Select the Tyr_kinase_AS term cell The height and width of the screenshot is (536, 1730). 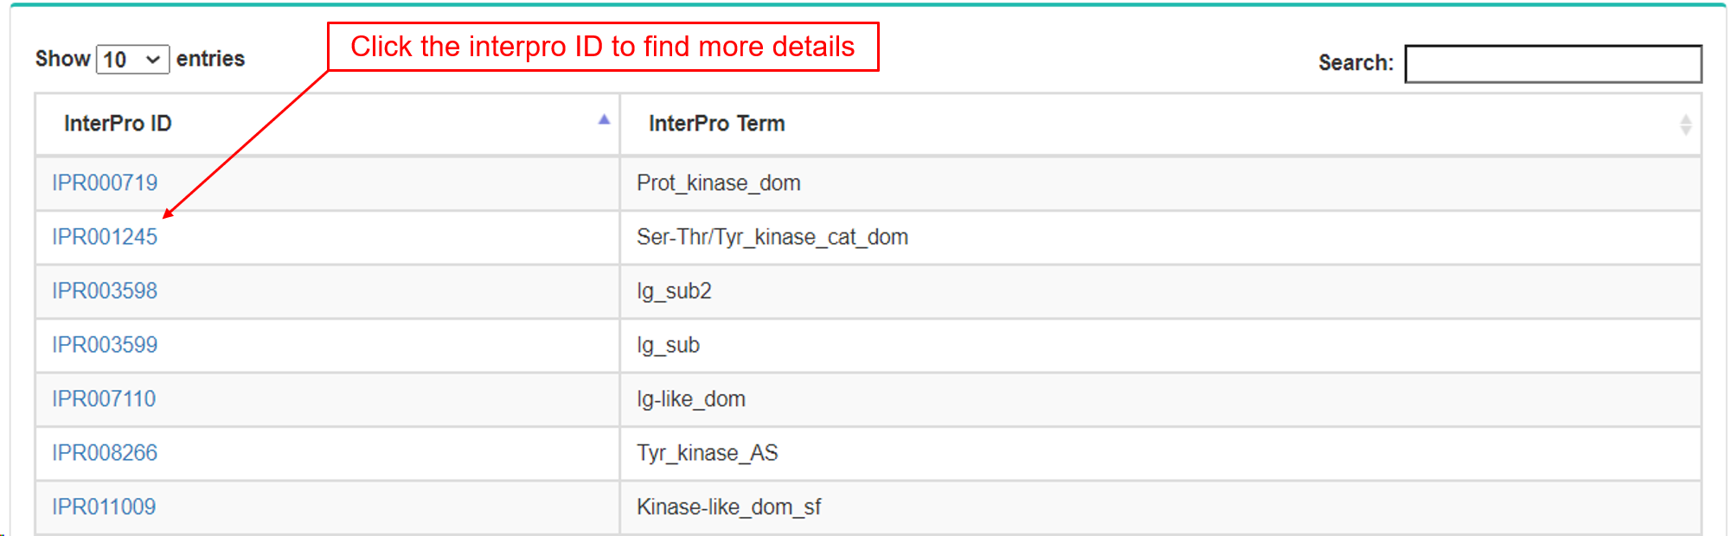707,453
